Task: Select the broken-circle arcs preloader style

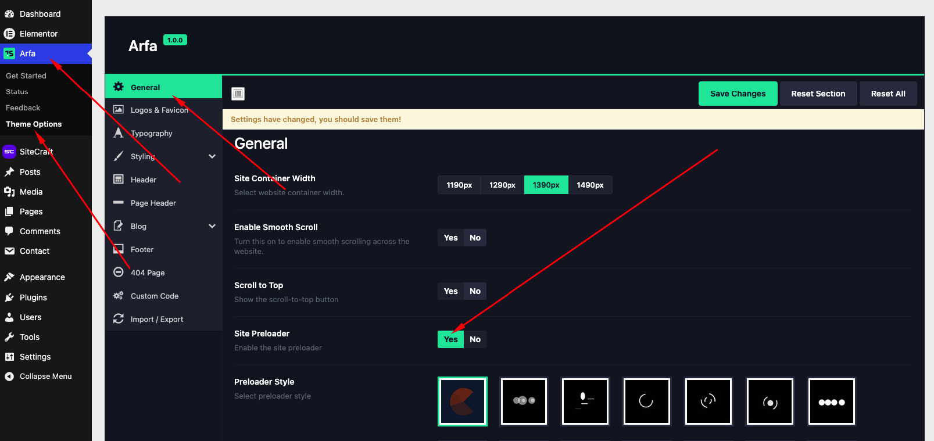Action: [708, 401]
